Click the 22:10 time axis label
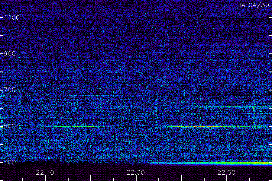Viewport: 272px width, 181px height. coord(45,173)
